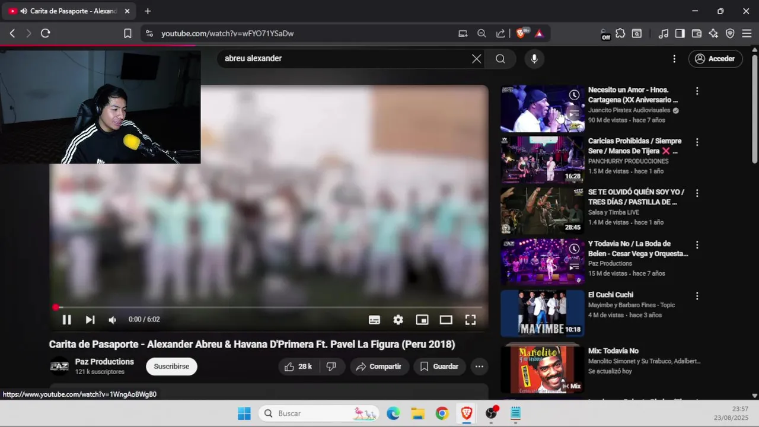The width and height of the screenshot is (759, 427).
Task: Save video with Guardar button
Action: click(x=439, y=367)
